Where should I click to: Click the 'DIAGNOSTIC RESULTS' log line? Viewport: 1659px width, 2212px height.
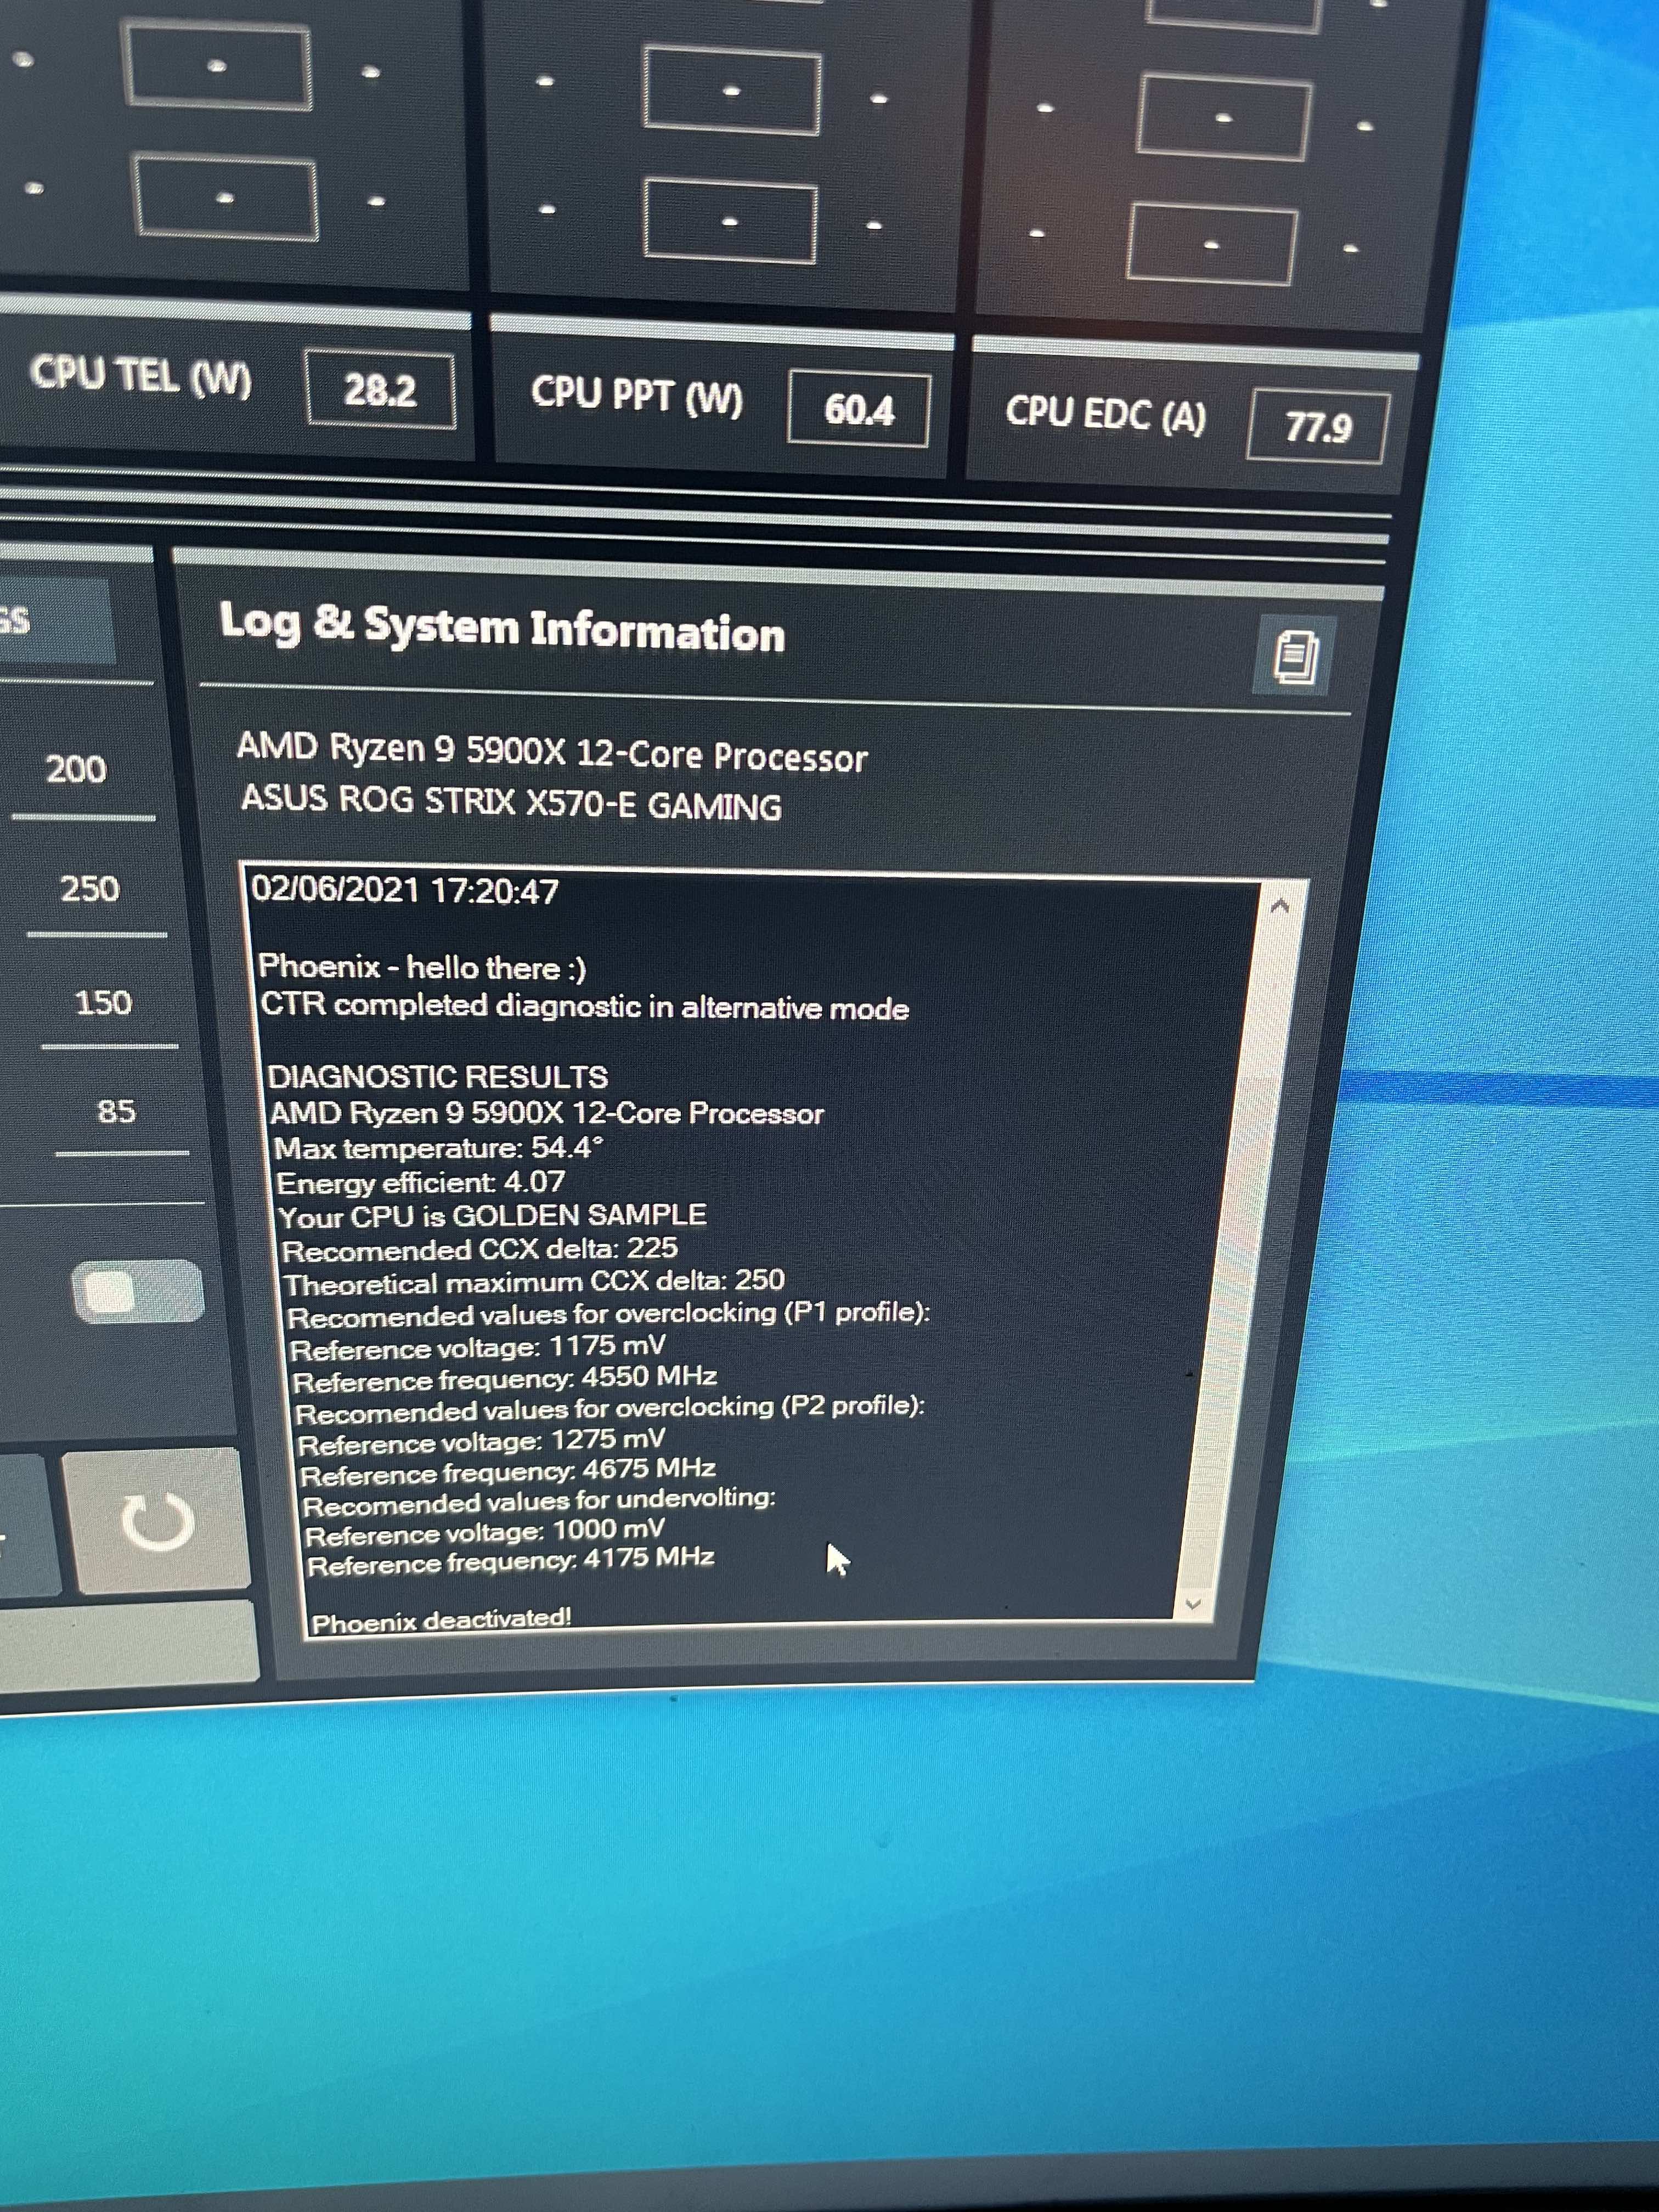[438, 1077]
